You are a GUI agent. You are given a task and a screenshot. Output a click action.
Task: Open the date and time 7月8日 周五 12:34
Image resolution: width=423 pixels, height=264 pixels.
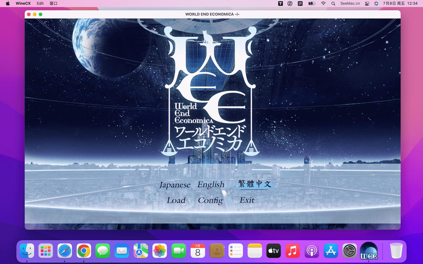click(x=400, y=4)
